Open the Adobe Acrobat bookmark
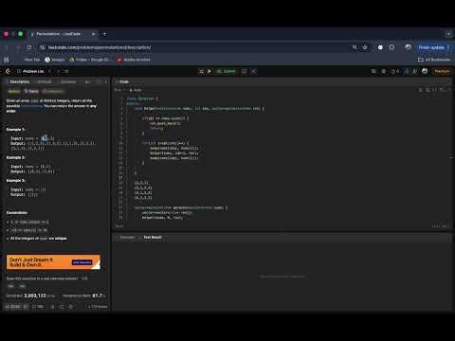 coord(134,60)
